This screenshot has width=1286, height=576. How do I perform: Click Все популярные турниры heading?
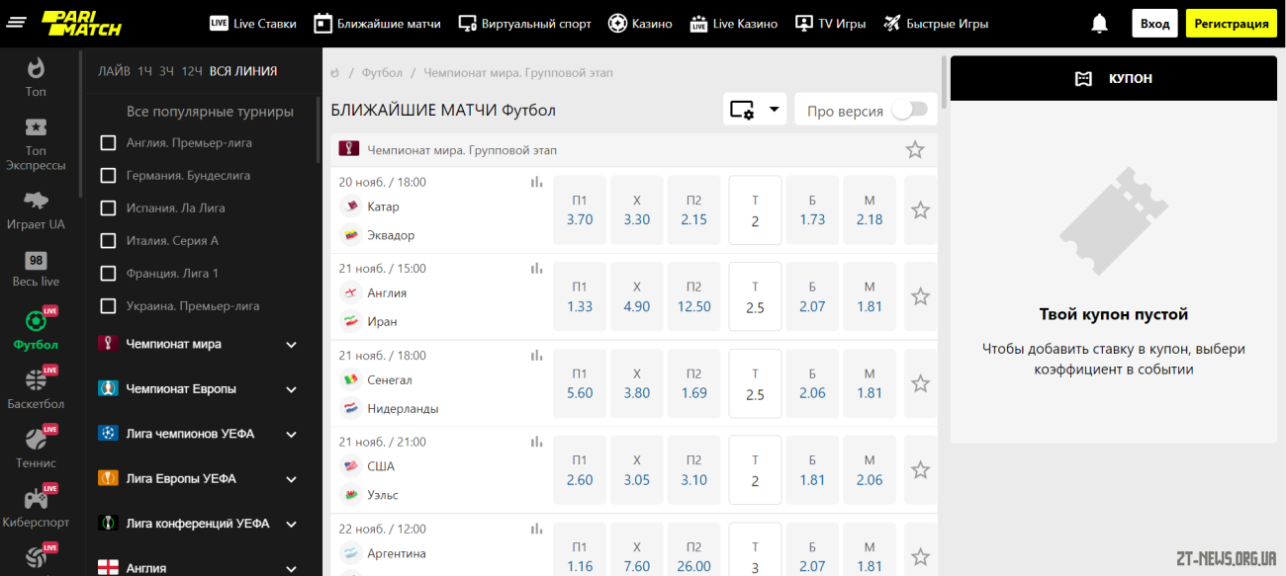210,112
